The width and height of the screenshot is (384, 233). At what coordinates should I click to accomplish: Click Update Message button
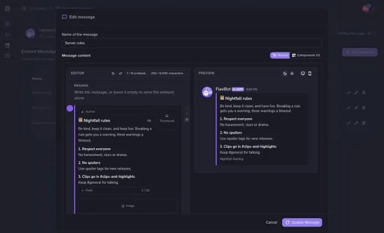302,223
